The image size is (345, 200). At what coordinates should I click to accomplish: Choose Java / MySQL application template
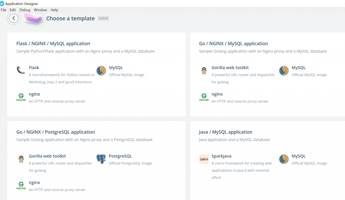click(x=268, y=161)
